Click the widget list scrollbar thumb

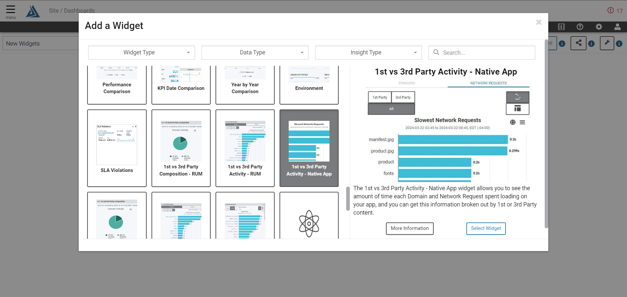click(348, 199)
